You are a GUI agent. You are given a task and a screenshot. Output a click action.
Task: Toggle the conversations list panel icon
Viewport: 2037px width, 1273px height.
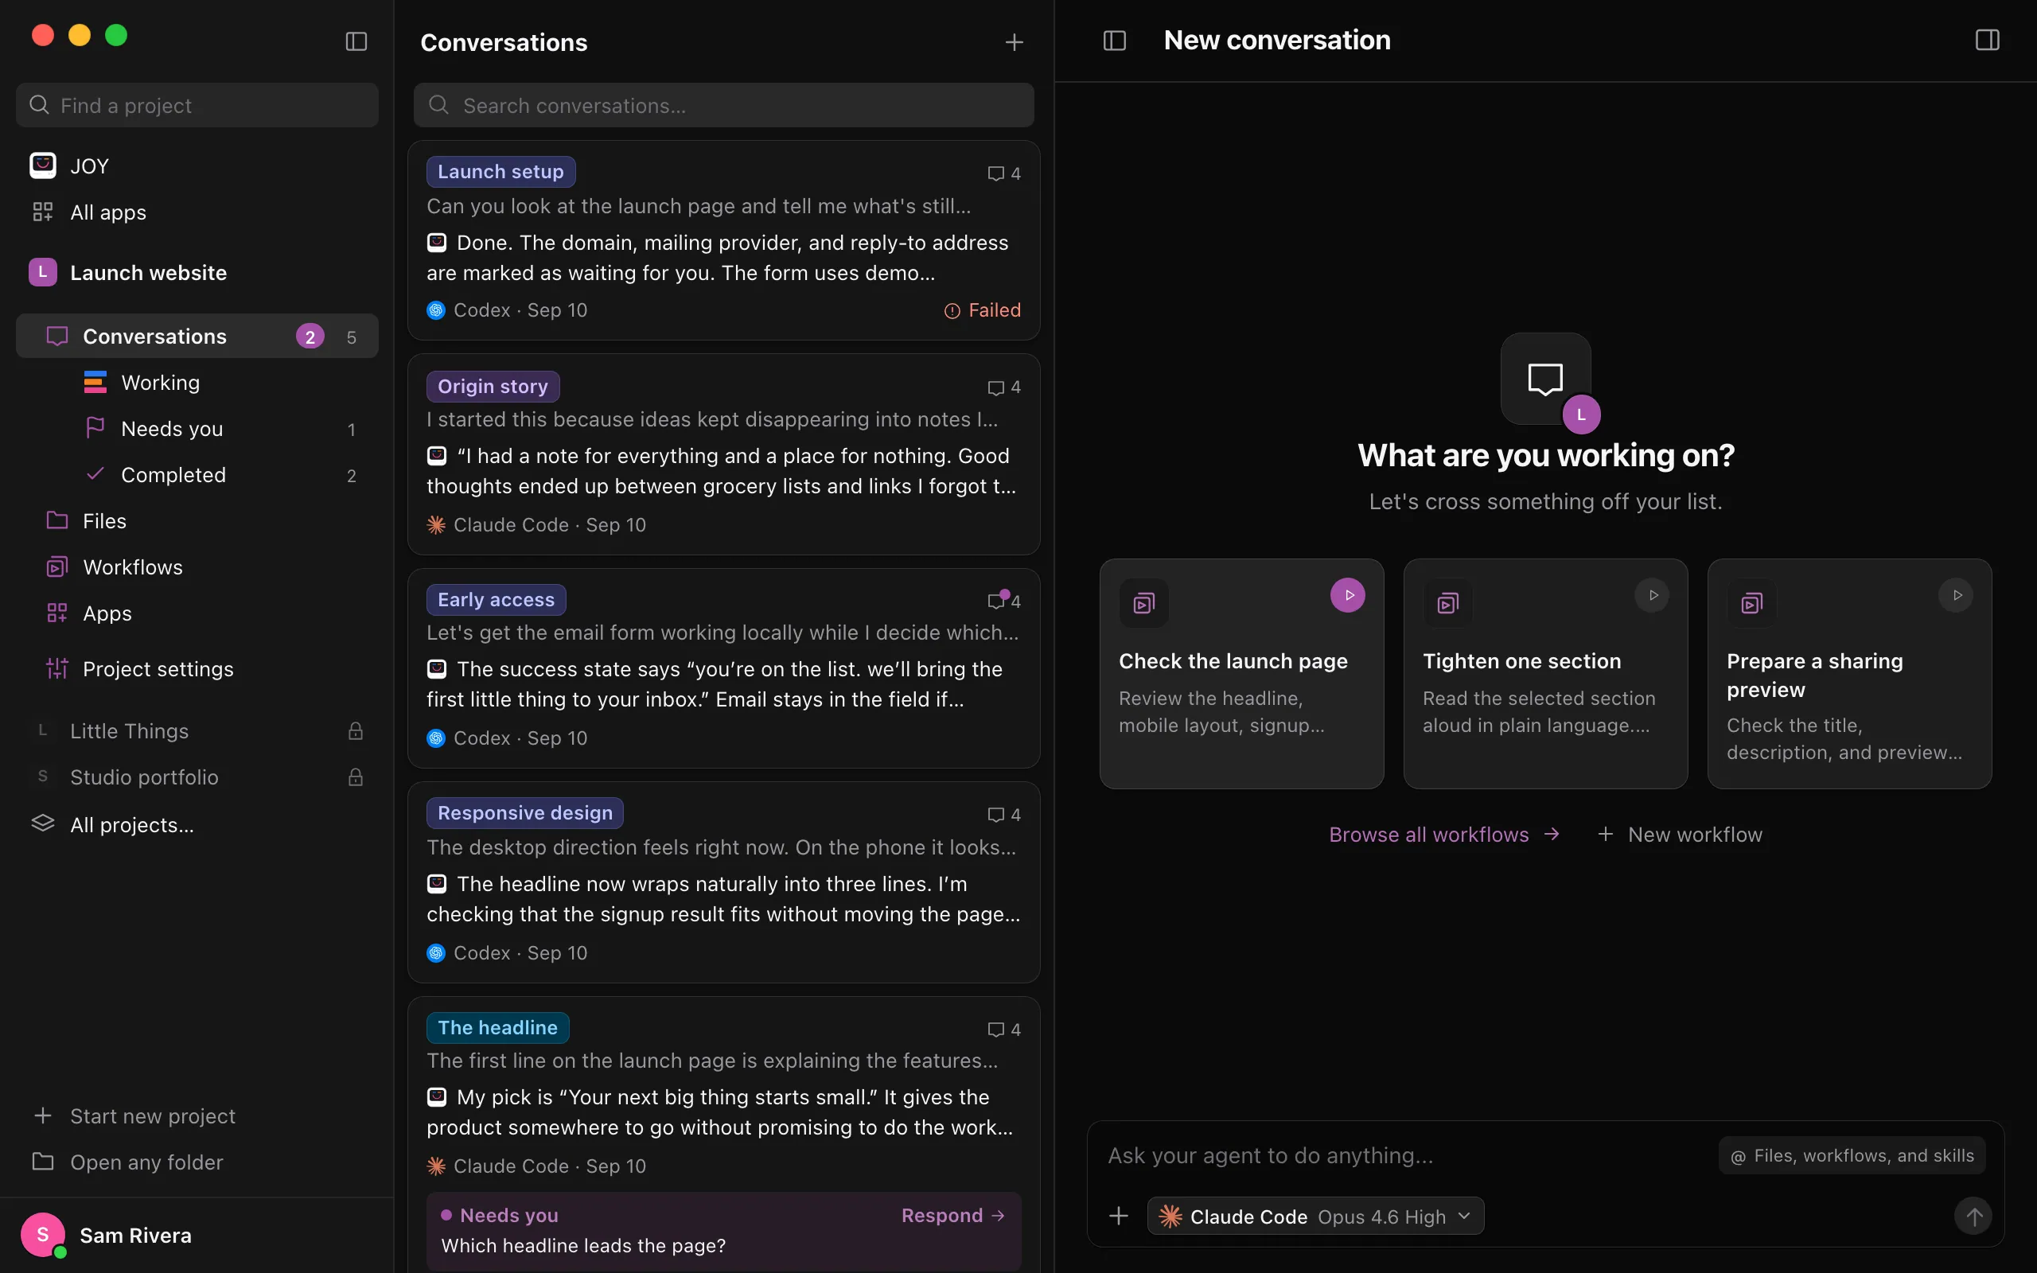[1115, 41]
